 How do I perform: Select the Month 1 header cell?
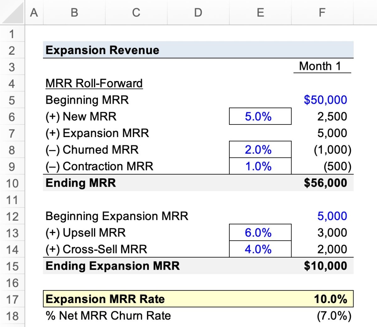pyautogui.click(x=321, y=66)
